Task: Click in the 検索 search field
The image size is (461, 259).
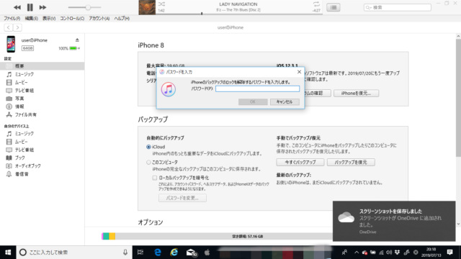Action: [398, 7]
